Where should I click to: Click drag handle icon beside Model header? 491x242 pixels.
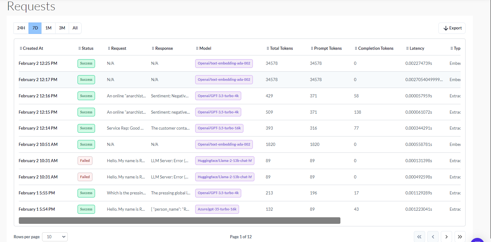click(x=197, y=49)
